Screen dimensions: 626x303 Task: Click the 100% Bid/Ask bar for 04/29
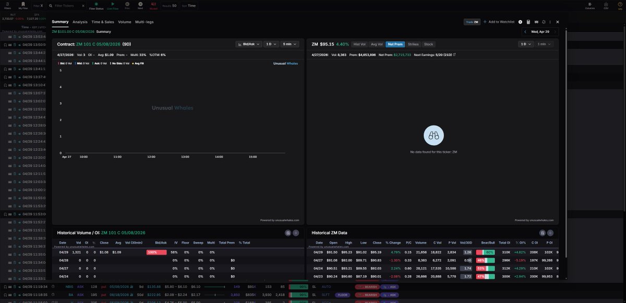click(x=156, y=252)
